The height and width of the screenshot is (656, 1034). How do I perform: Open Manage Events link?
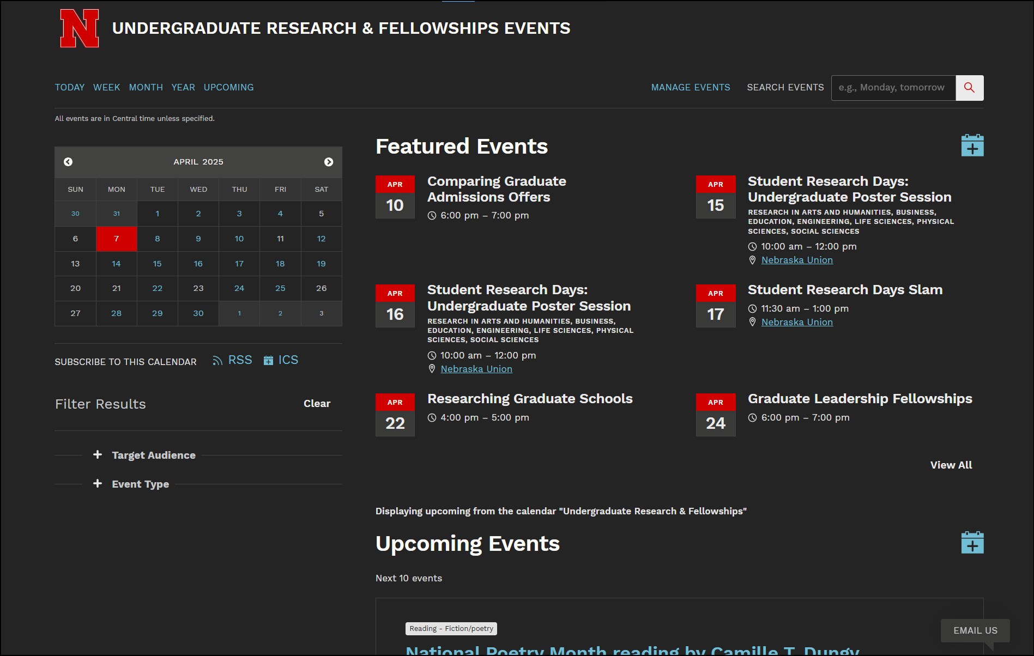tap(690, 87)
